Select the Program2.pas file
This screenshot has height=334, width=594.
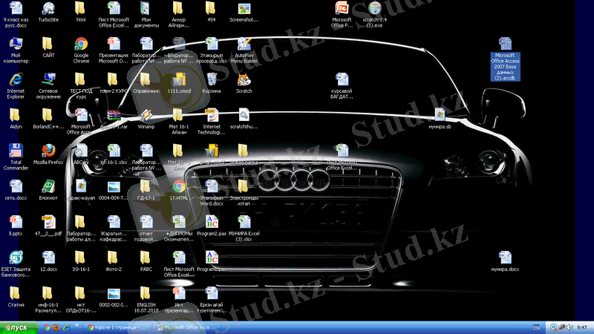pos(212,222)
